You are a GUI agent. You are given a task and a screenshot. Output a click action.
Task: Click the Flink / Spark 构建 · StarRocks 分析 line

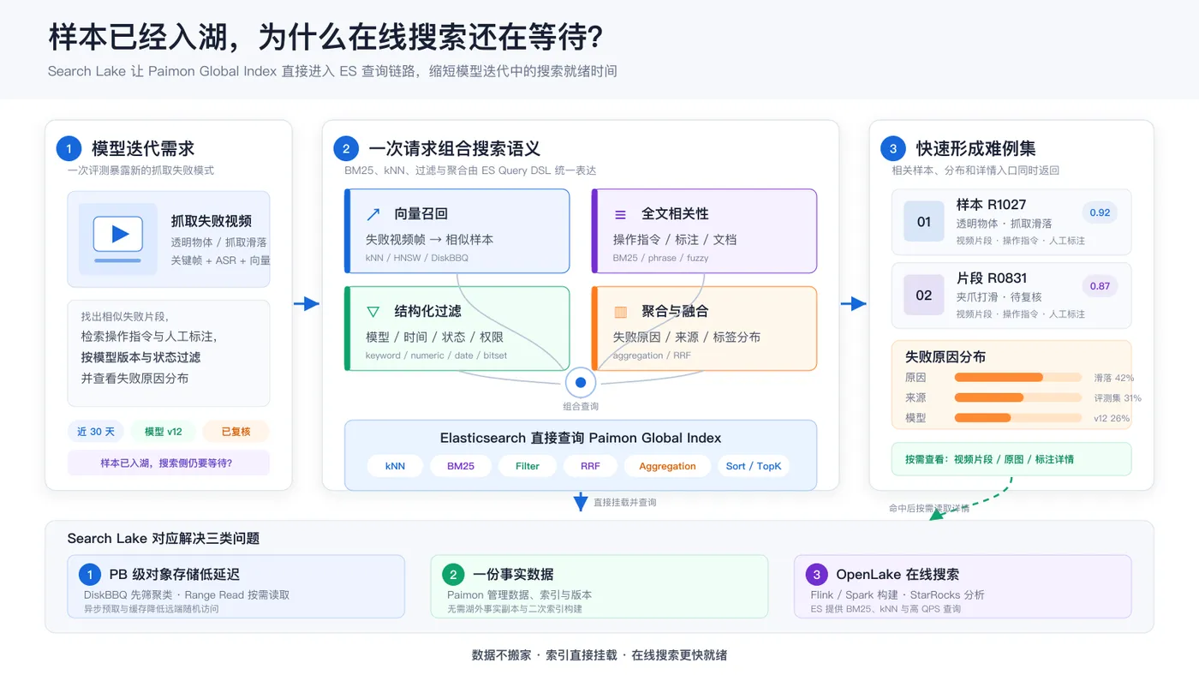pyautogui.click(x=898, y=594)
